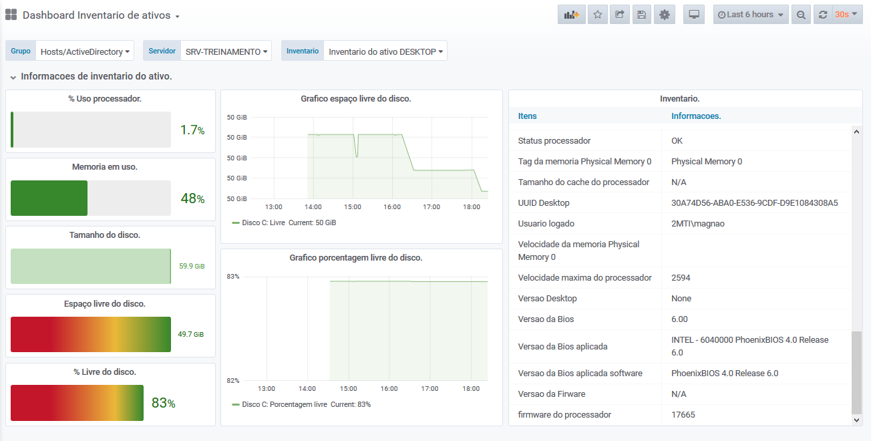Save the dashboard with disk icon
This screenshot has height=441, width=871.
click(641, 15)
